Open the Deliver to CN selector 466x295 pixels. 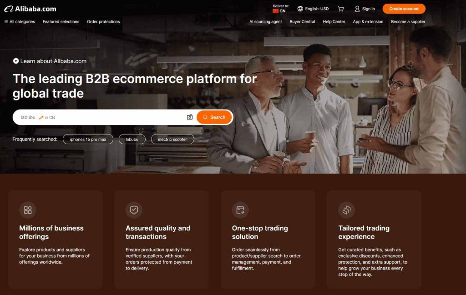280,9
